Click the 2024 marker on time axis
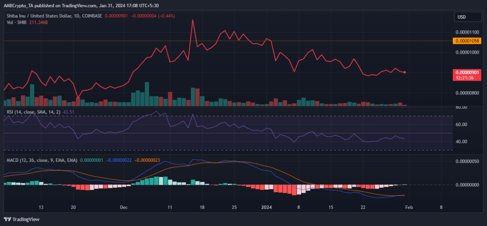 pos(267,207)
